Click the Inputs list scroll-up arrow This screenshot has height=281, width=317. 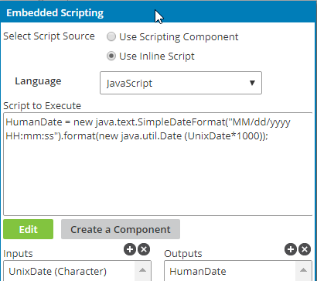(142, 270)
